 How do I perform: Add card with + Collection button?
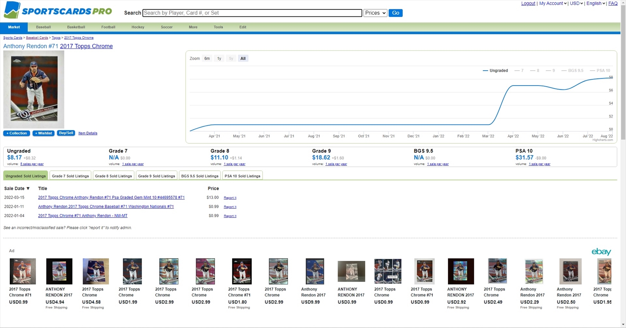[17, 133]
